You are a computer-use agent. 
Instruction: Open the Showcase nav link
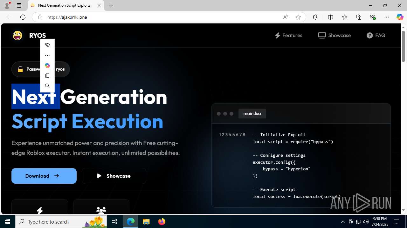pos(334,35)
